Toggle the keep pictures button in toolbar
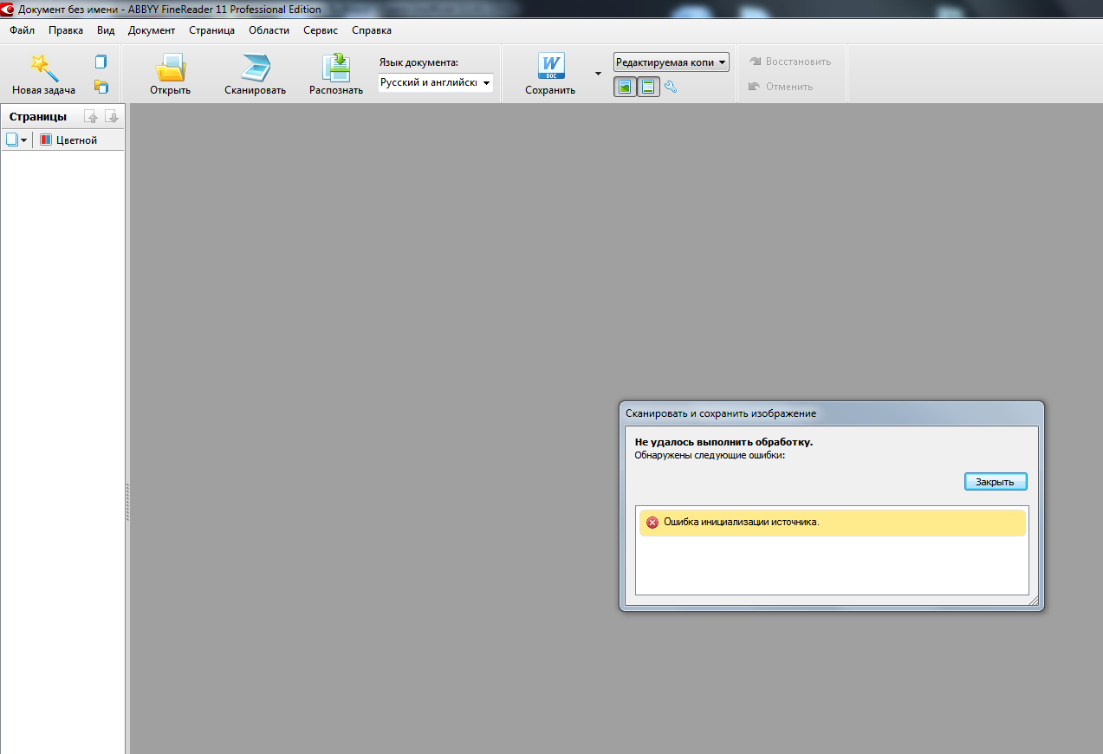Image resolution: width=1103 pixels, height=754 pixels. click(x=624, y=87)
